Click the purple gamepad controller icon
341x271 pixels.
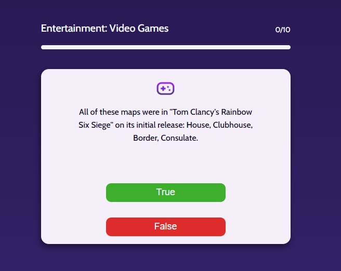(165, 88)
